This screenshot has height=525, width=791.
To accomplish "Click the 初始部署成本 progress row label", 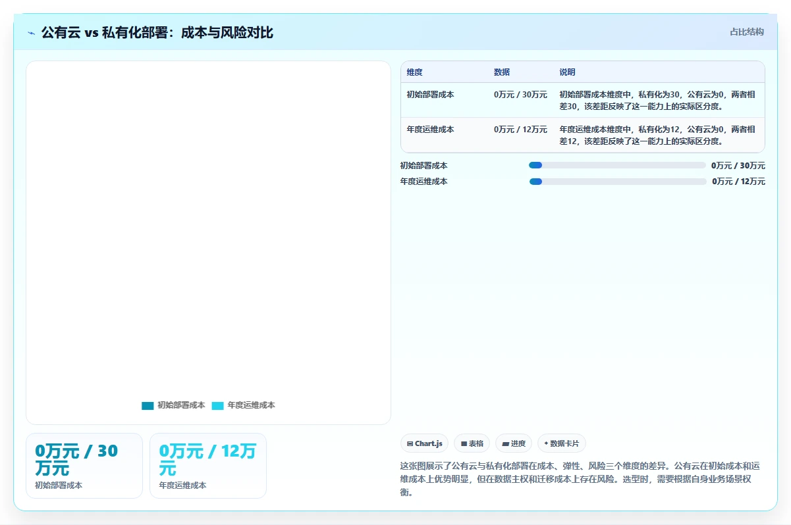I will coord(424,166).
